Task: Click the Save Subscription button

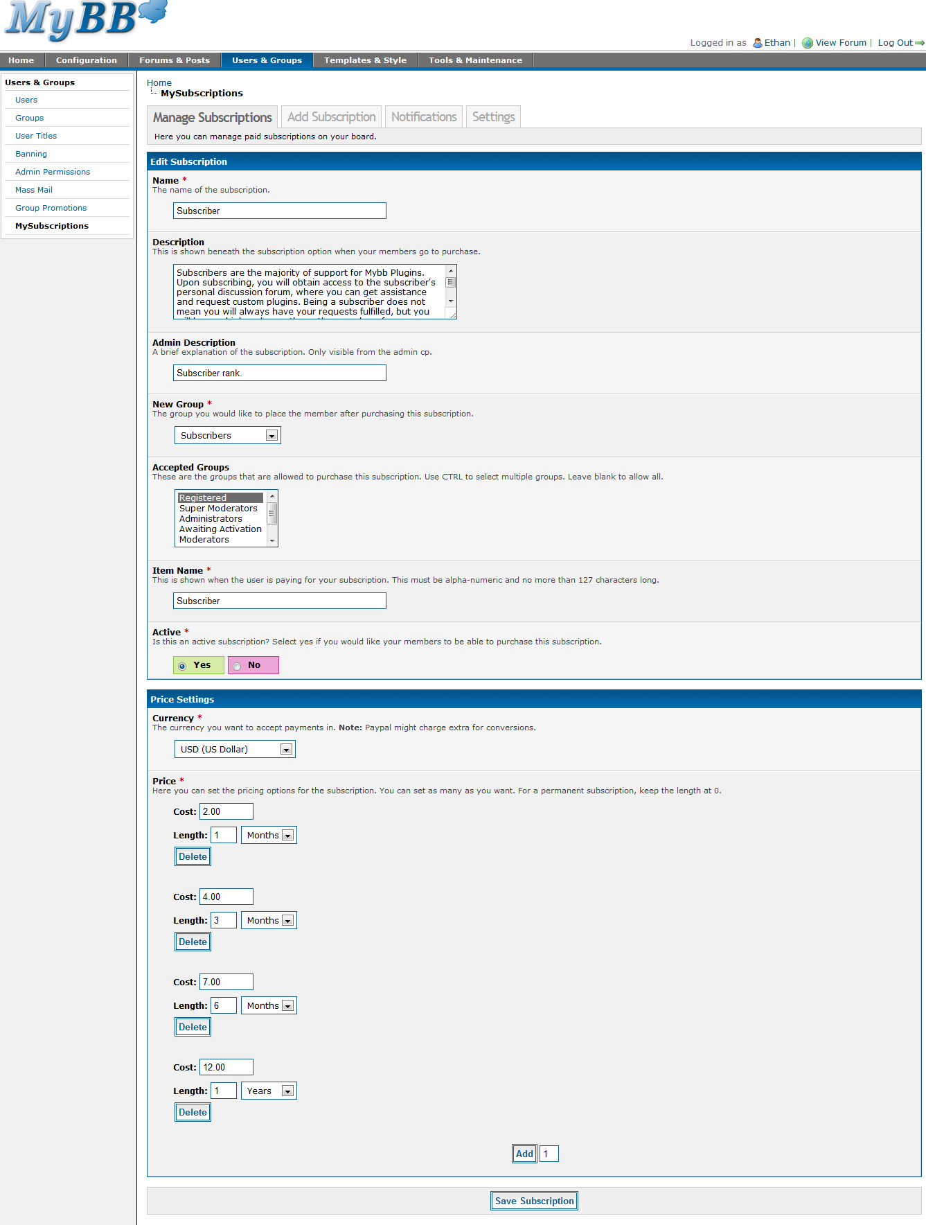Action: click(x=535, y=1201)
